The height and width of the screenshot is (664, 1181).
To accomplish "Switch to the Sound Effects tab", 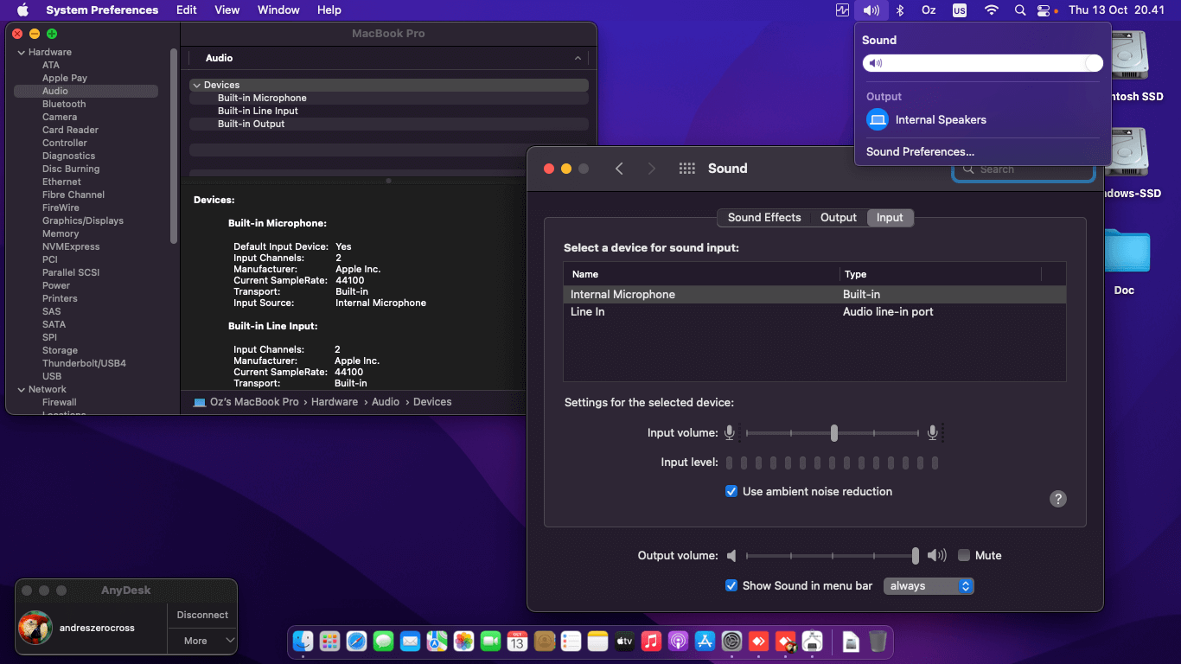I will click(x=764, y=218).
